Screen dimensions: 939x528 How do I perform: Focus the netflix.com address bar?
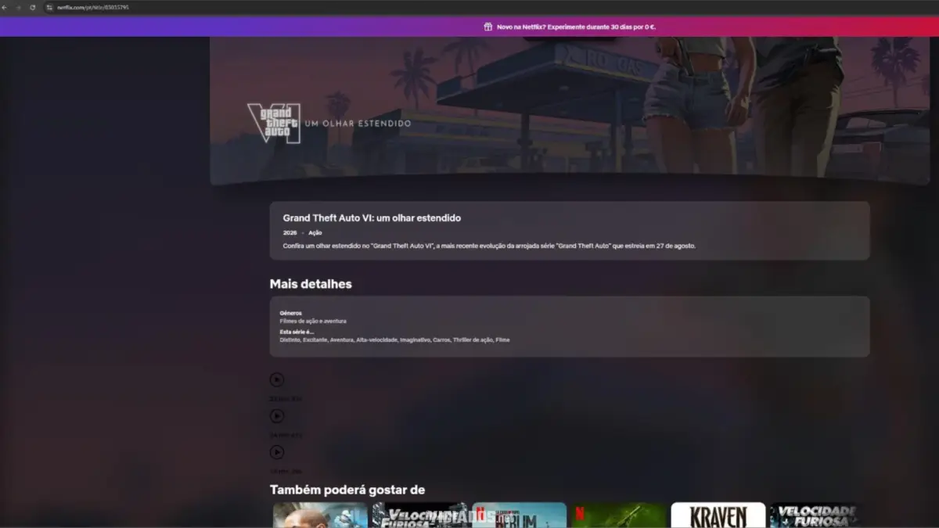click(92, 7)
